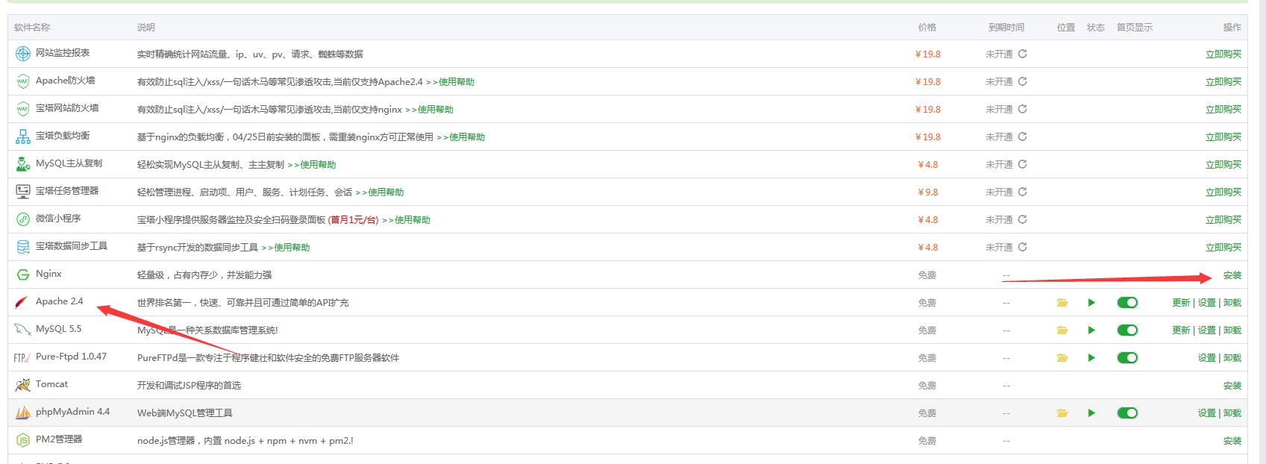Install PM2管理器 with 安装 link

(x=1232, y=441)
